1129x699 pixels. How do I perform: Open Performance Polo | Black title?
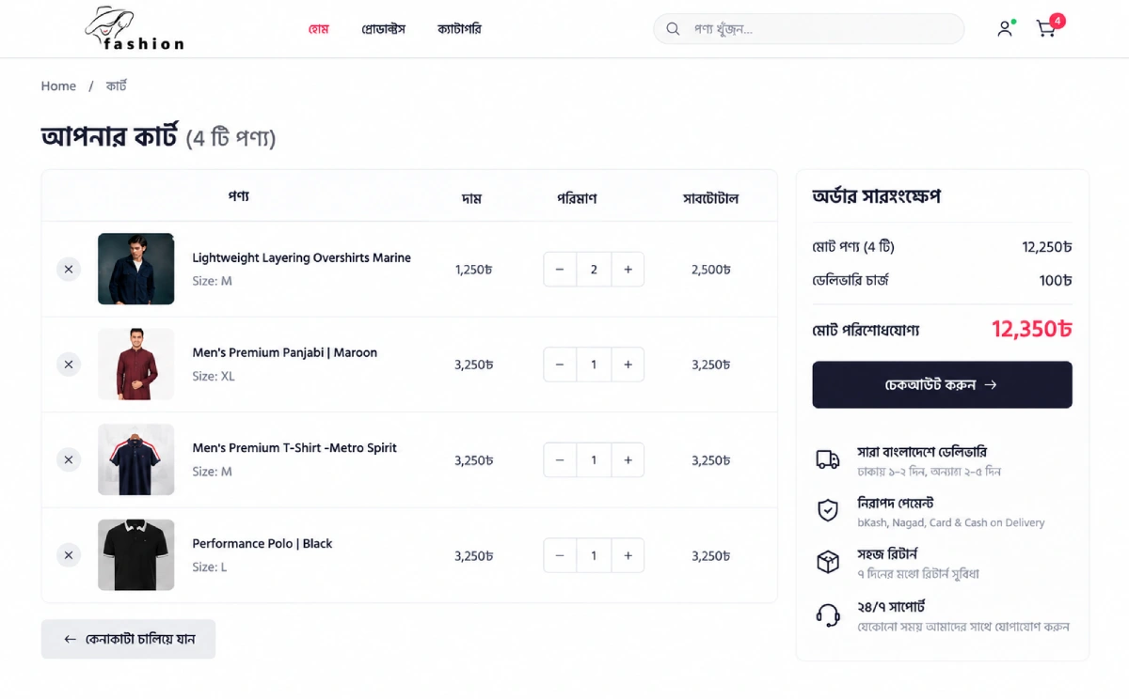pyautogui.click(x=262, y=543)
